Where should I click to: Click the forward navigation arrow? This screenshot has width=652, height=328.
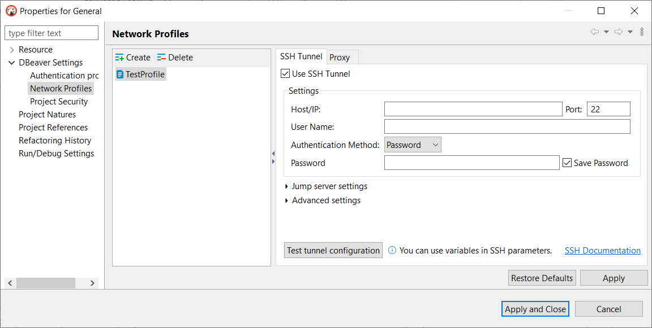click(618, 32)
